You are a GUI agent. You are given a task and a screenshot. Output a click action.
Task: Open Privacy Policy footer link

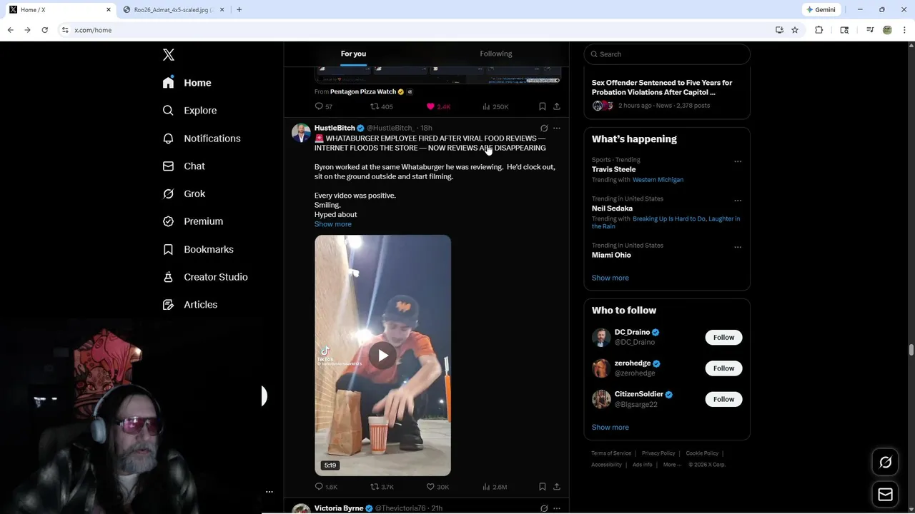click(658, 453)
